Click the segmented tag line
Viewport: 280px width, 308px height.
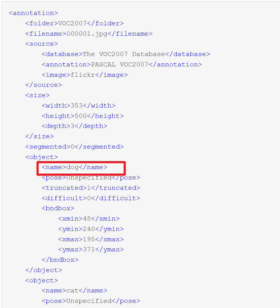click(74, 147)
